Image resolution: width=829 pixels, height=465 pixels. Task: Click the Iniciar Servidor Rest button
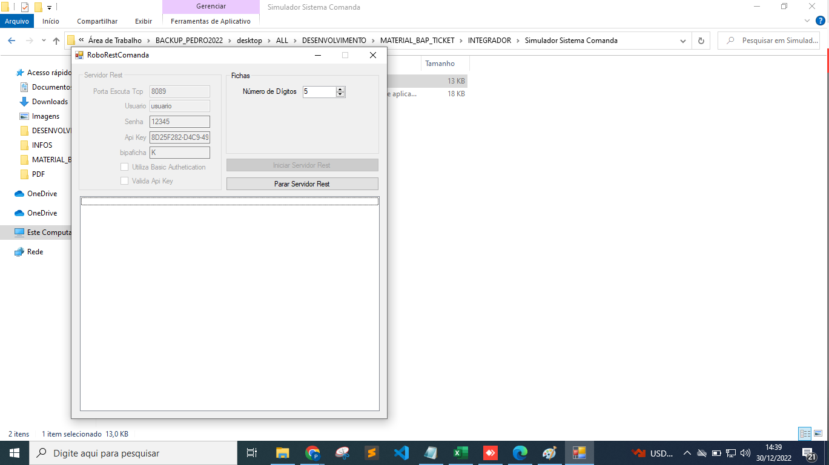point(302,165)
